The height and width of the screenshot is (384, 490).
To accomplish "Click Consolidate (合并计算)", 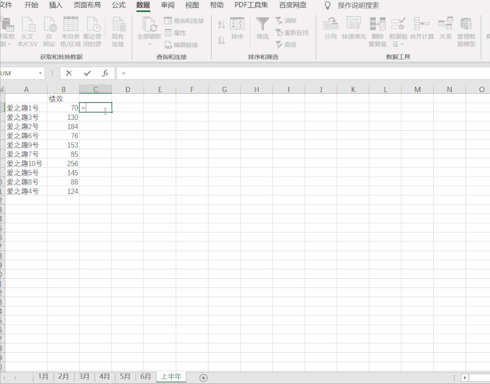I will click(x=422, y=29).
